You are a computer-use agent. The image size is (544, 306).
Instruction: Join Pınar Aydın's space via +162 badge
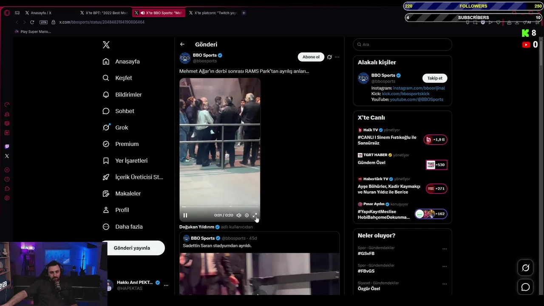(x=431, y=214)
